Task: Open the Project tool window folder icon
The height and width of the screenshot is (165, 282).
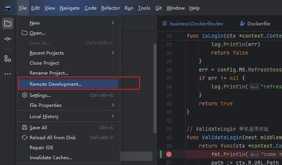Action: pos(8,23)
